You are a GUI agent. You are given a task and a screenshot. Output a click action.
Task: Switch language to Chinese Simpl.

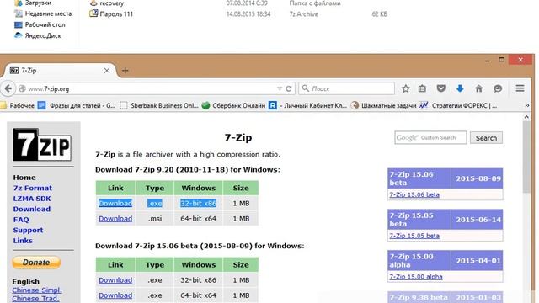(x=37, y=290)
